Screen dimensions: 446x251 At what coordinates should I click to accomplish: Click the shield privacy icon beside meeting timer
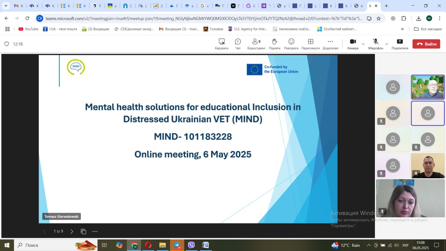tap(6, 44)
